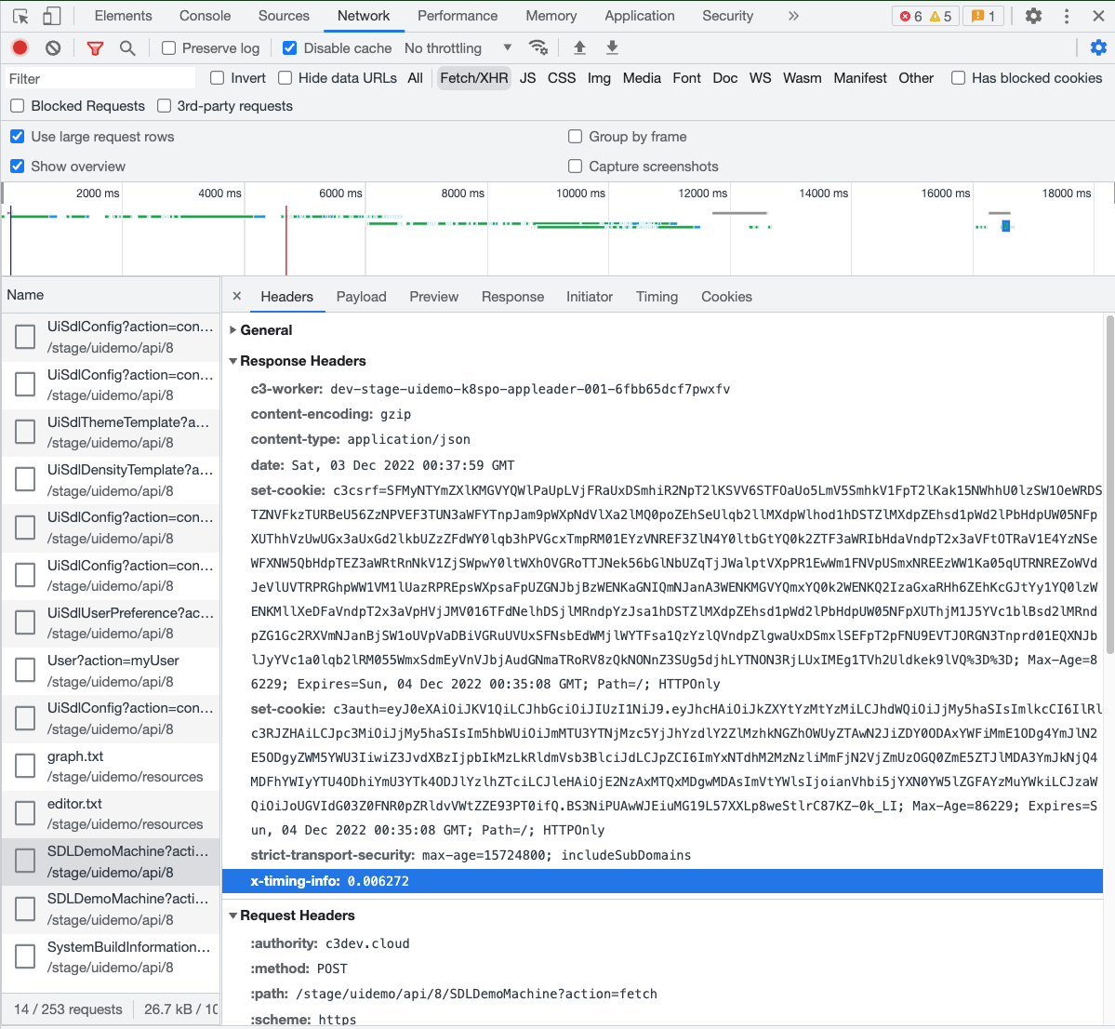This screenshot has width=1115, height=1029.
Task: Clear the network log
Action: 53,48
